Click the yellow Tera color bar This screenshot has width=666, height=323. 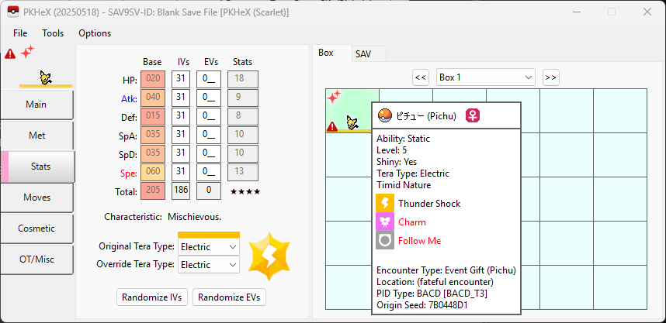pos(209,234)
